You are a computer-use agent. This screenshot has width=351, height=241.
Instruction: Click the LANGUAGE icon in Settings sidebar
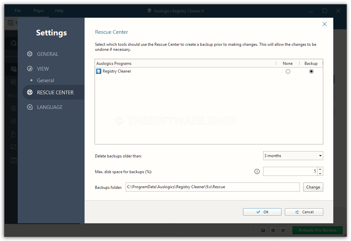click(x=30, y=107)
